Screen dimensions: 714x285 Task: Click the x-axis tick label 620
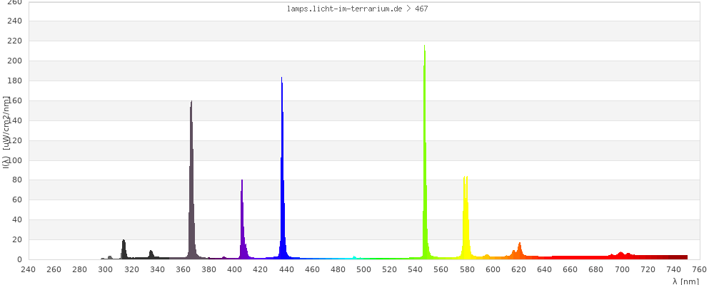pyautogui.click(x=520, y=269)
